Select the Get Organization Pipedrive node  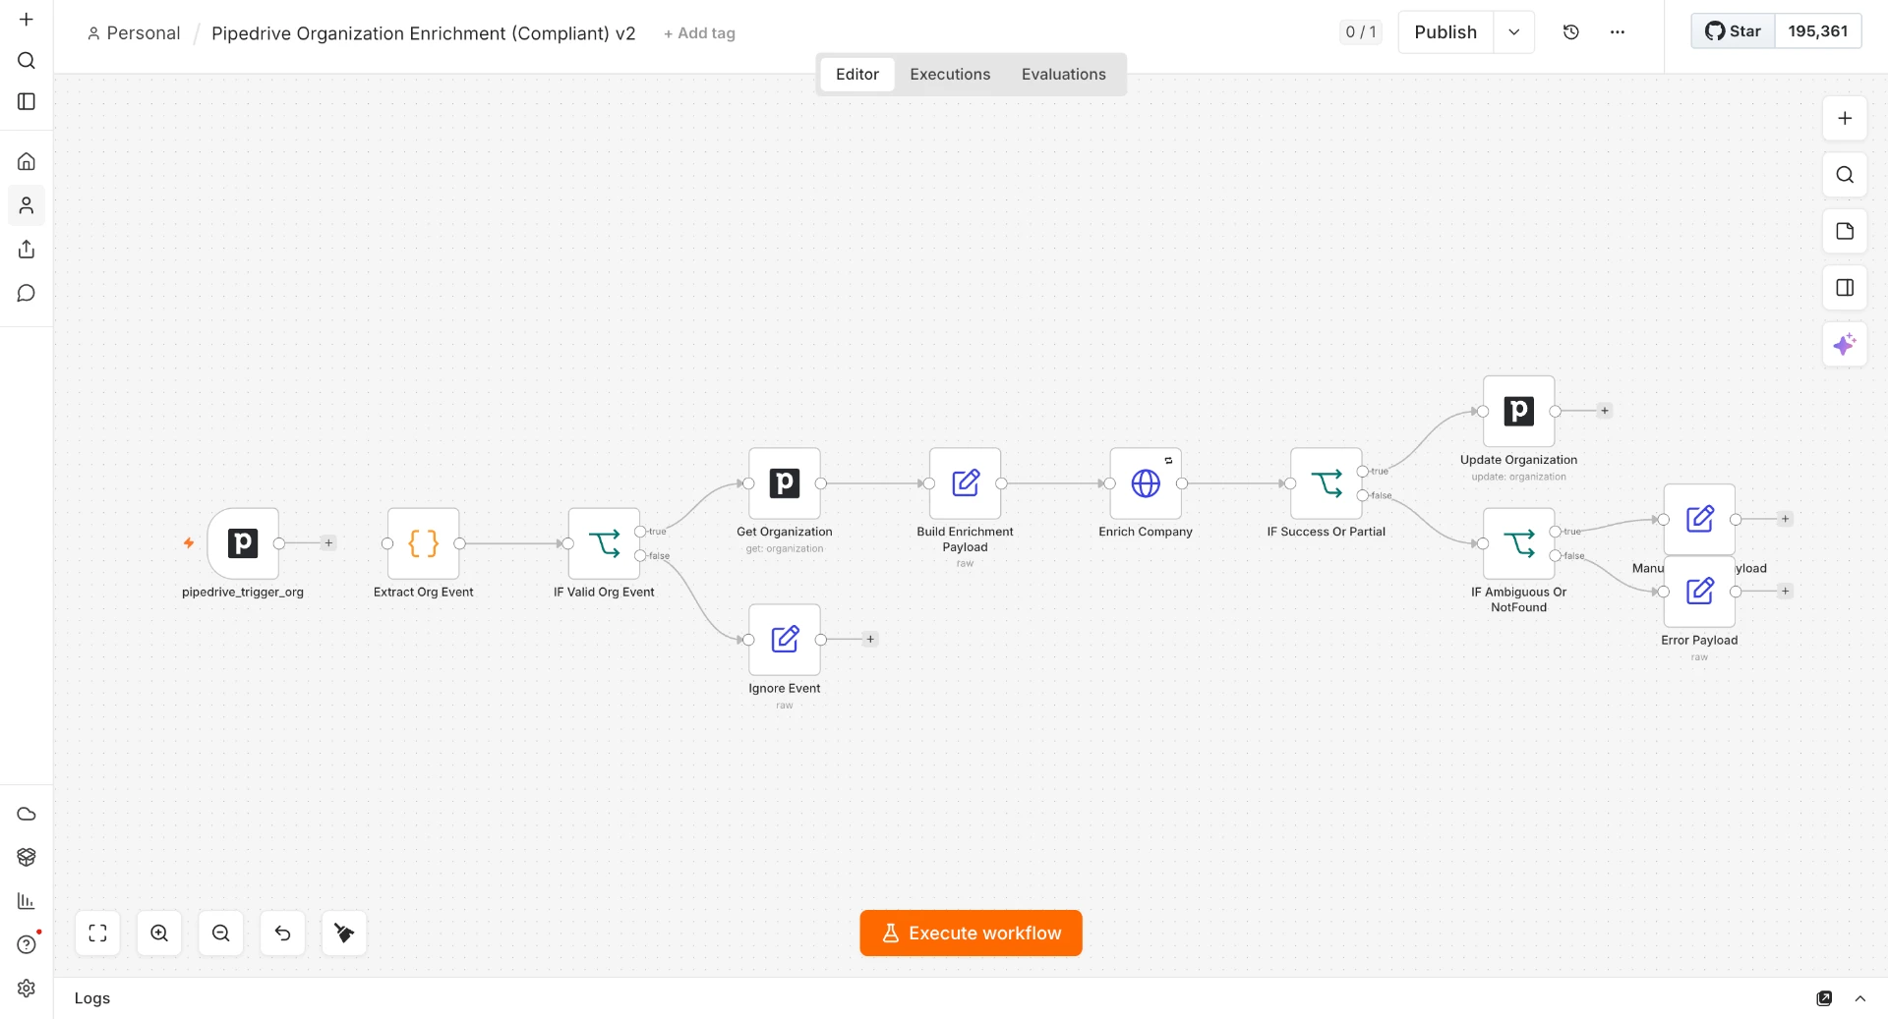pos(785,483)
